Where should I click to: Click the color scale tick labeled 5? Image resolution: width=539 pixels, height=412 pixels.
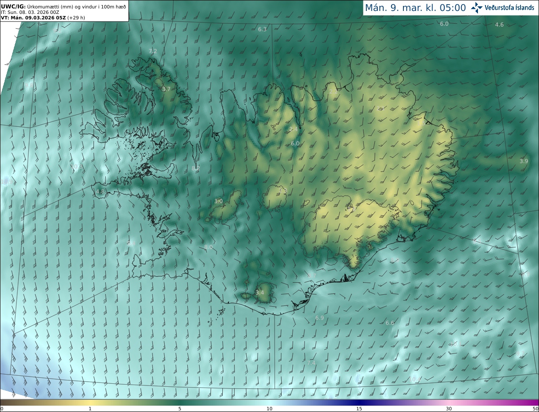pos(180,409)
